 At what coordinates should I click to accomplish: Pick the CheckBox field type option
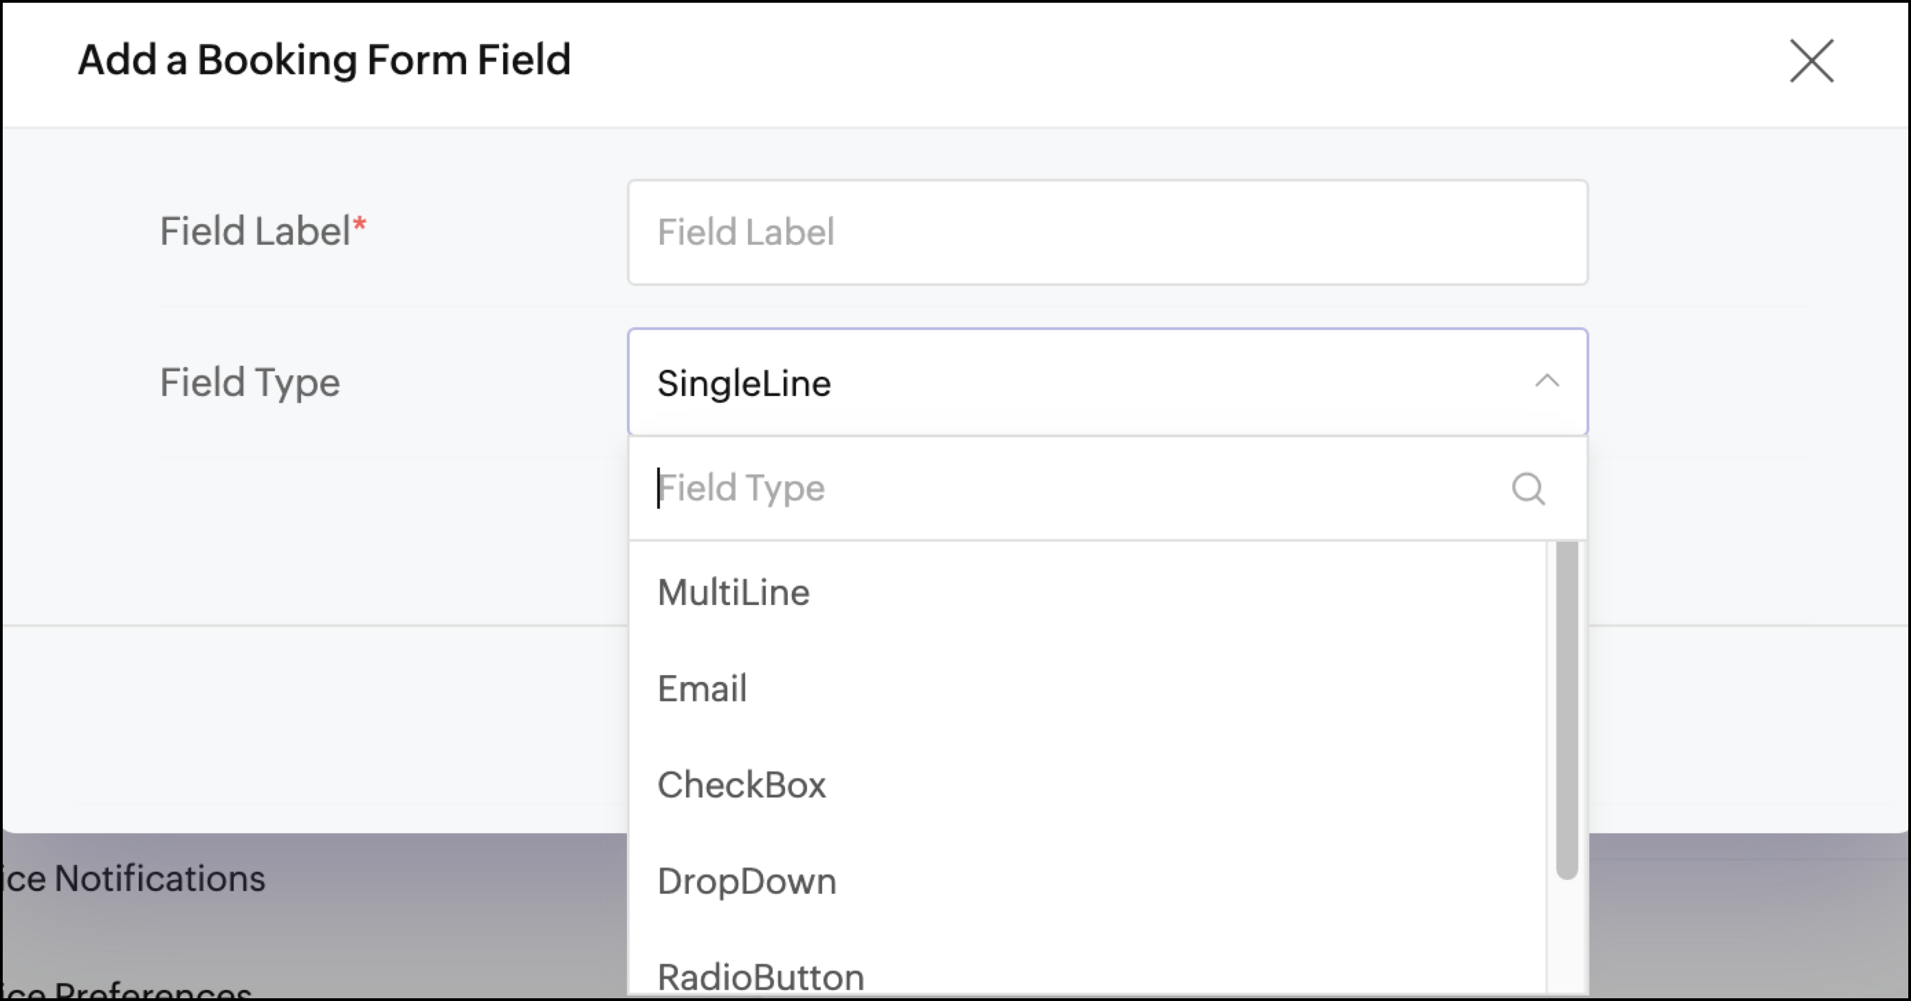tap(742, 785)
